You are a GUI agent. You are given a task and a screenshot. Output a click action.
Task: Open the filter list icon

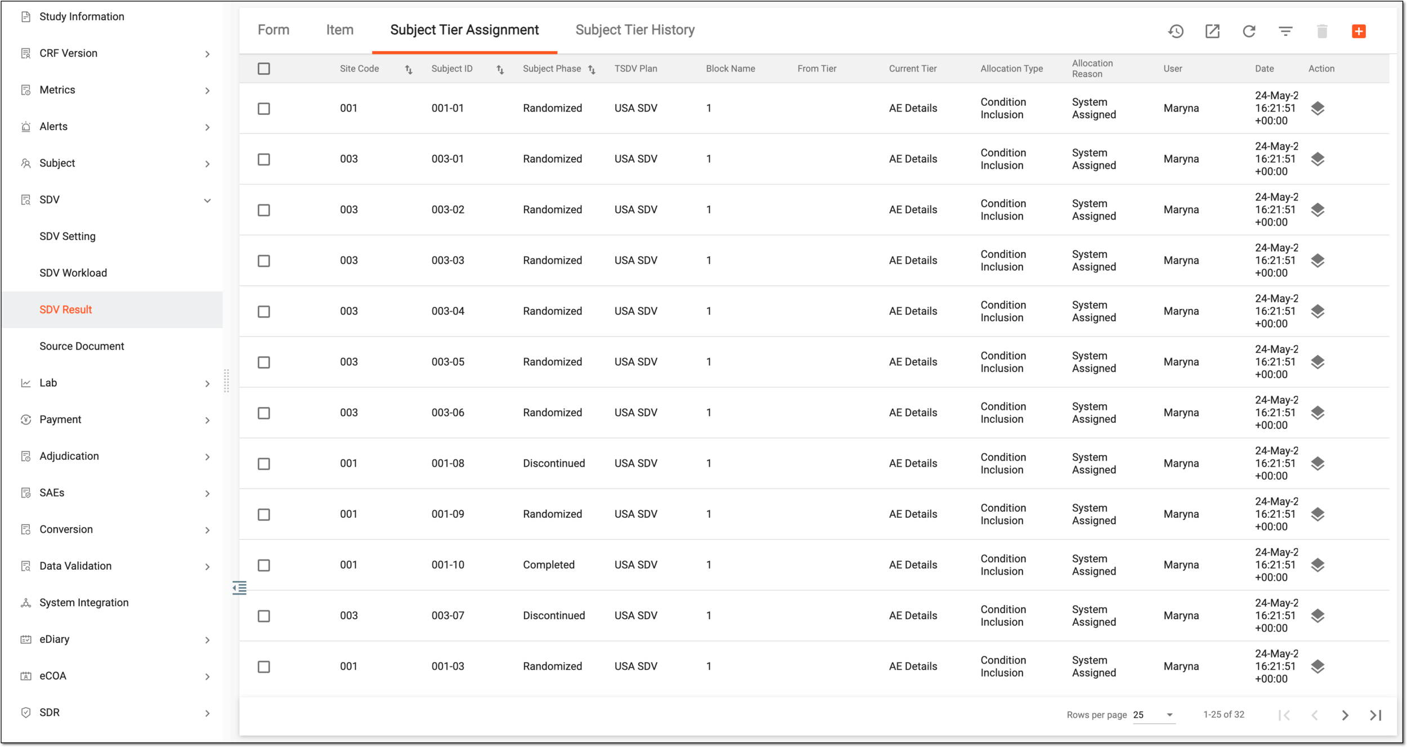(1285, 31)
